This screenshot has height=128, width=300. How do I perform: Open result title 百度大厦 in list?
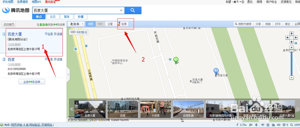15,34
